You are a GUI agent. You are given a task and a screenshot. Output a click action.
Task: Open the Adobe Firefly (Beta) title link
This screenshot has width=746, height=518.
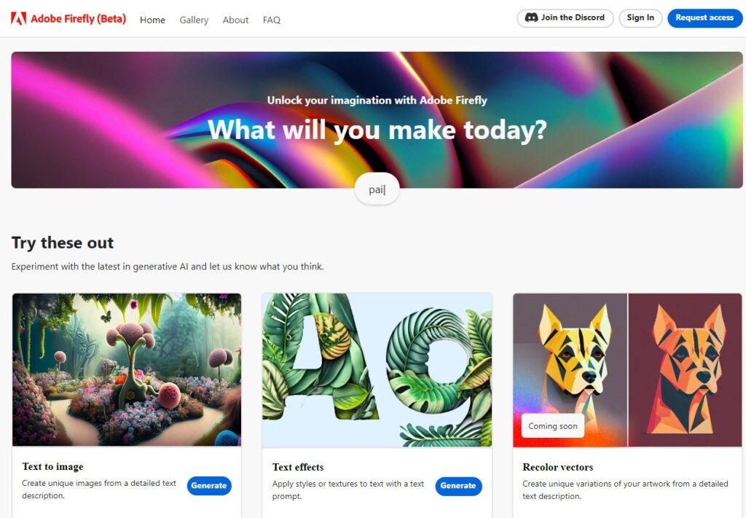point(79,19)
